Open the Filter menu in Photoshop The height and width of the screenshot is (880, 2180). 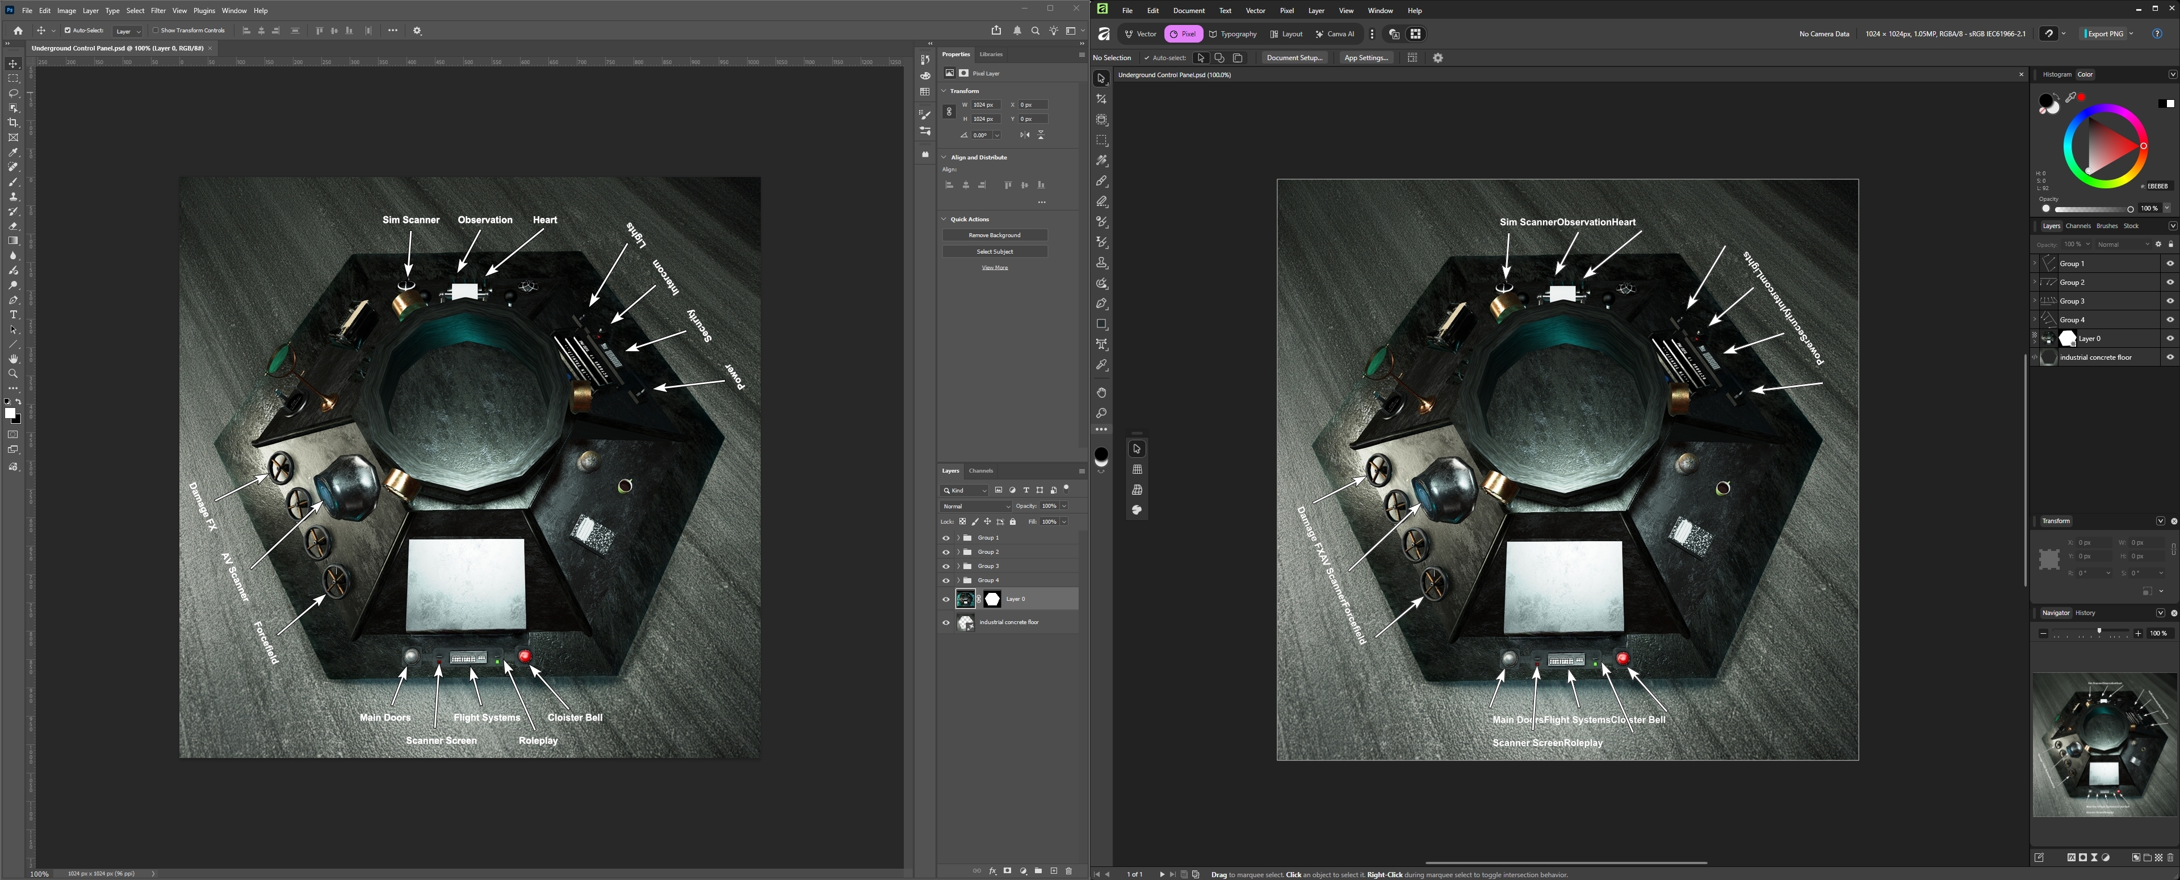tap(158, 11)
